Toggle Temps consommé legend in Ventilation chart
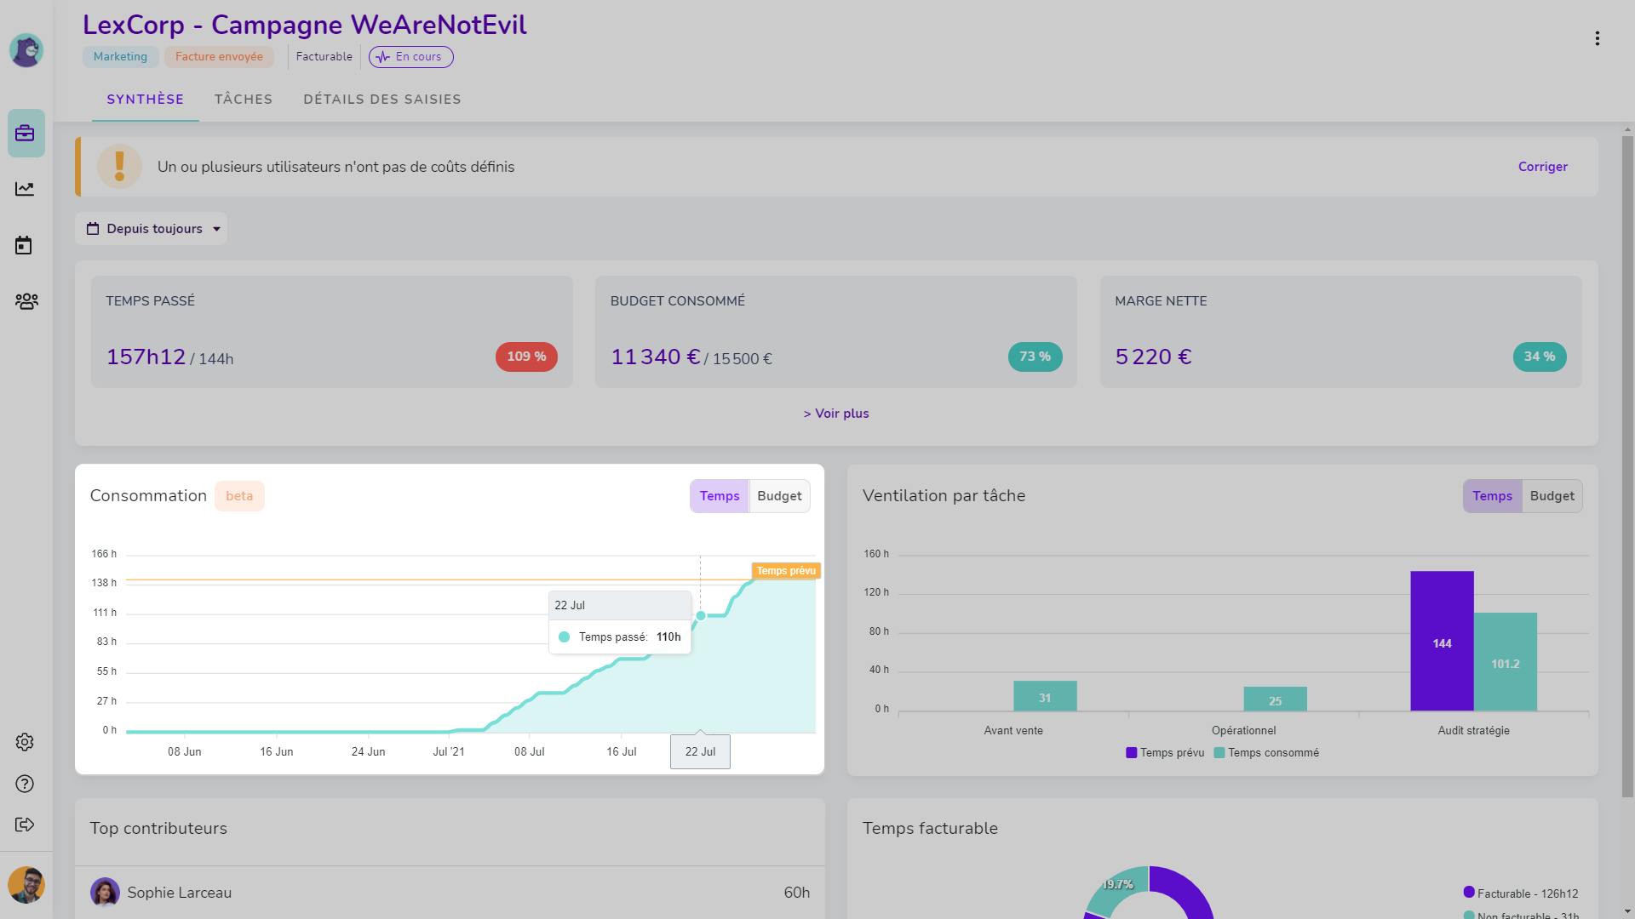1635x919 pixels. (1266, 753)
